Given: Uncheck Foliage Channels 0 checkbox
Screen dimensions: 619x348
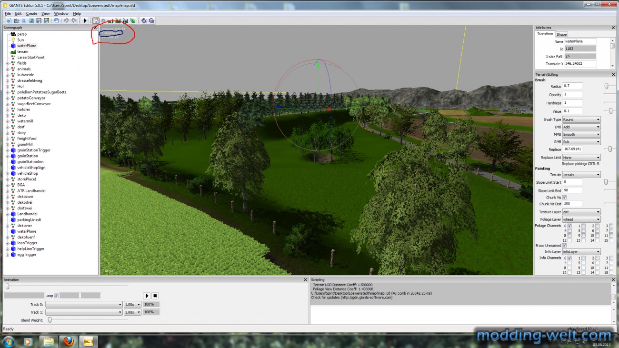Looking at the screenshot, I should pyautogui.click(x=569, y=226).
